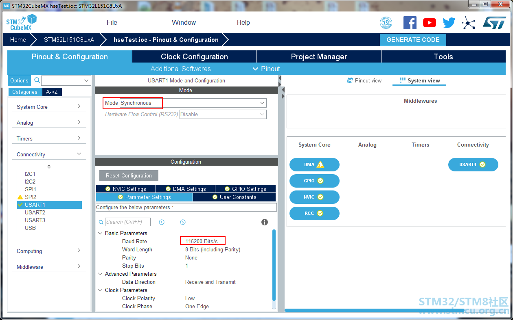This screenshot has width=513, height=320.
Task: Click the STM32L151C8UxA breadcrumb
Action: click(x=69, y=40)
